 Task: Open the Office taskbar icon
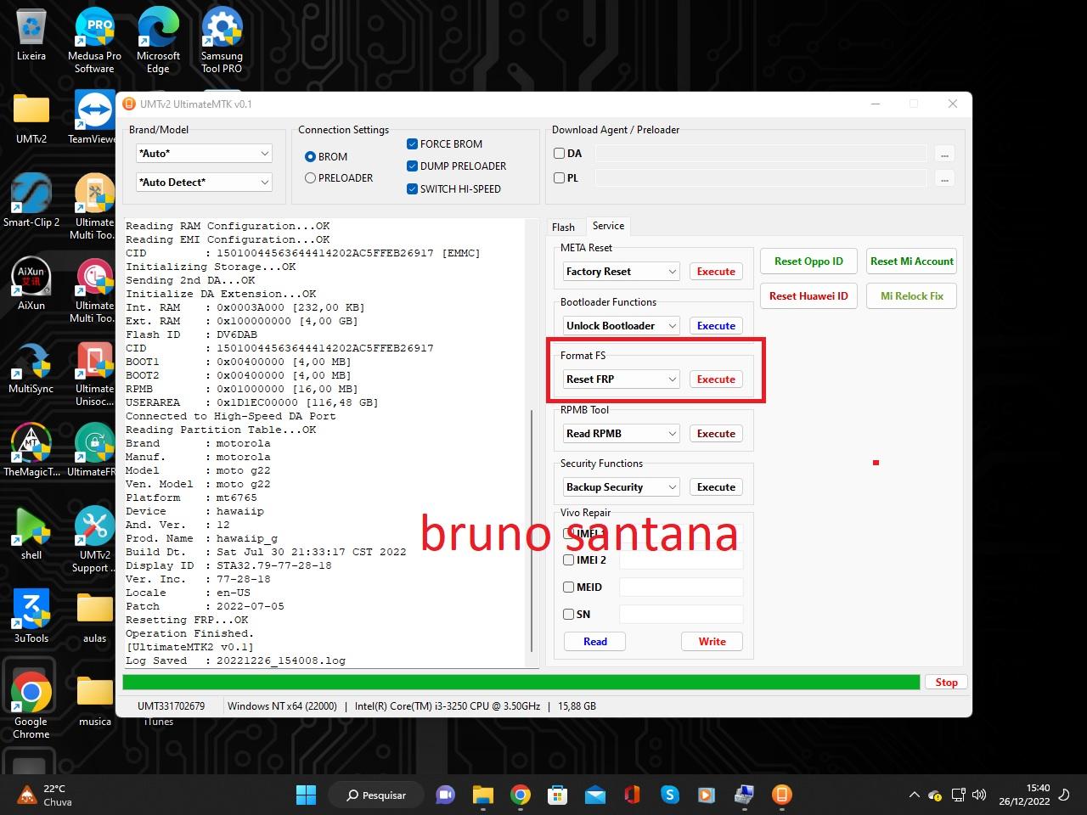[x=632, y=795]
